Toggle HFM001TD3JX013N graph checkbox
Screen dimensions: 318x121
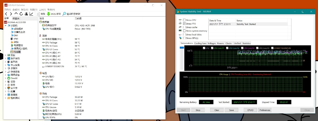click(x=272, y=48)
